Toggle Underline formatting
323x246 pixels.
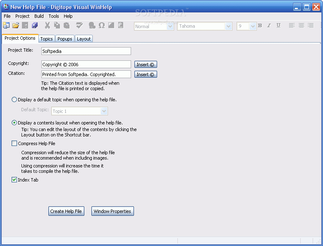pos(278,26)
